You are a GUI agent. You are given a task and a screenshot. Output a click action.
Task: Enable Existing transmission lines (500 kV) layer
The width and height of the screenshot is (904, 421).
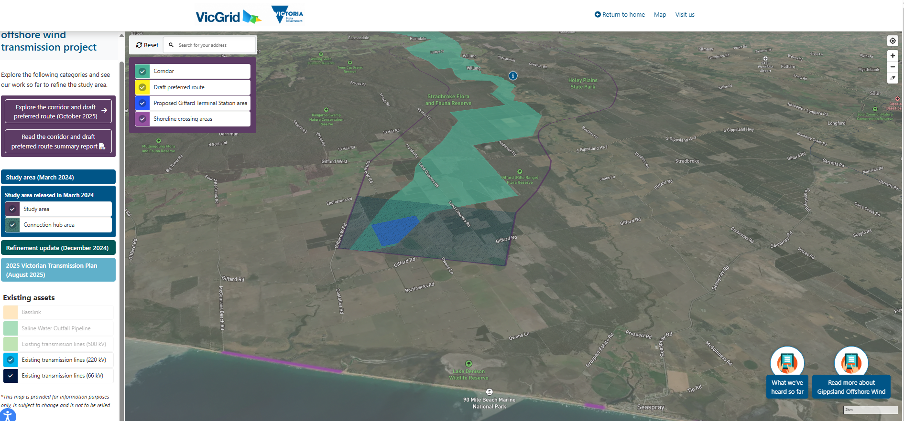[11, 344]
